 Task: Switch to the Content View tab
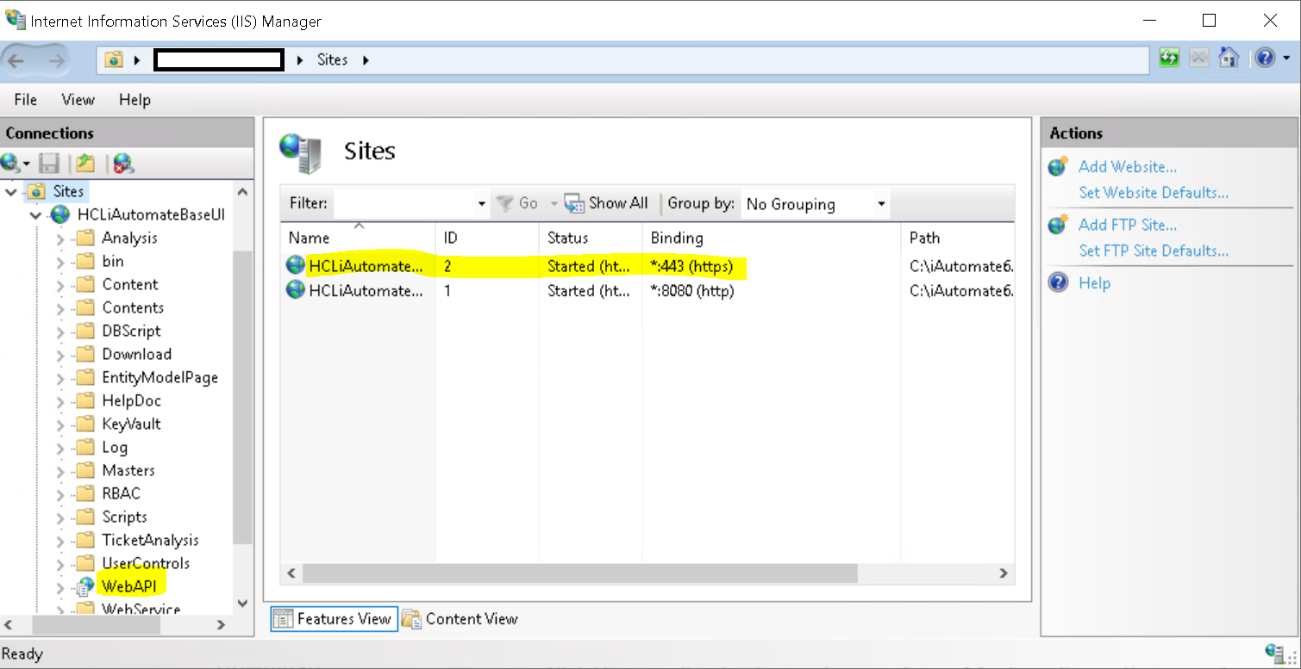coord(461,619)
